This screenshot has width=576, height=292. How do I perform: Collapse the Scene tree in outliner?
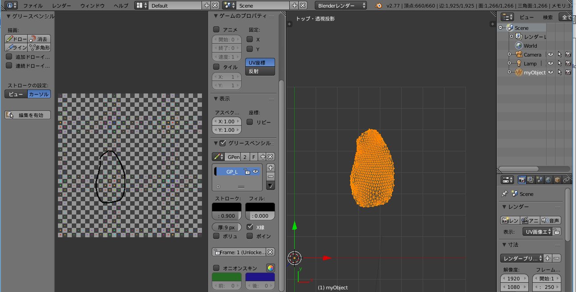[500, 28]
